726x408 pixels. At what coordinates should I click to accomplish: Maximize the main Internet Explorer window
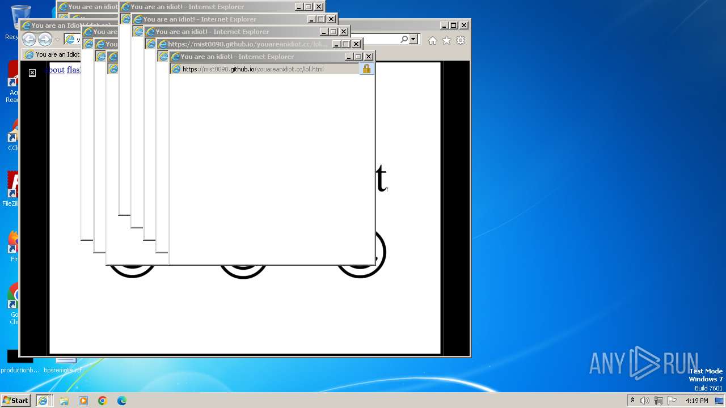click(453, 25)
